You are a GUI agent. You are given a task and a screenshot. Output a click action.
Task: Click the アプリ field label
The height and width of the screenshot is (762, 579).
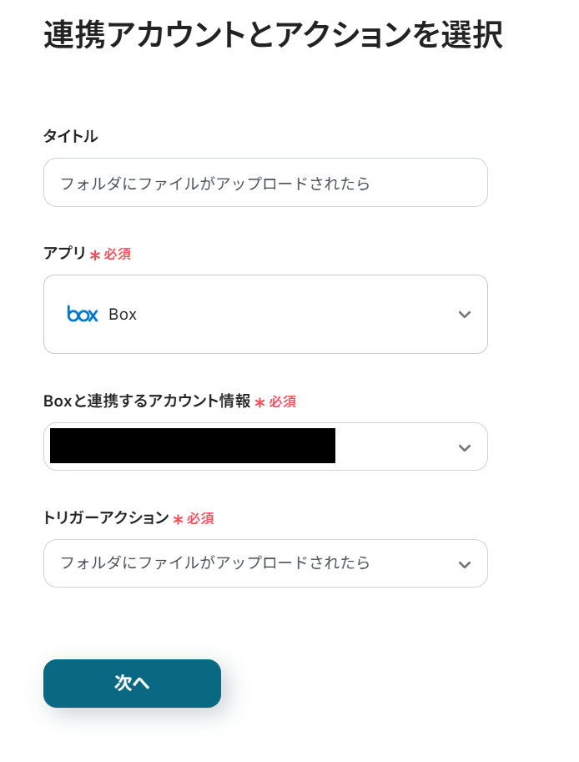coord(64,253)
